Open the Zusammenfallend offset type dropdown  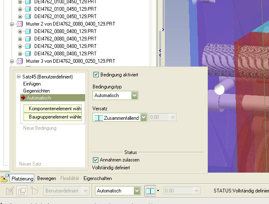tap(143, 117)
